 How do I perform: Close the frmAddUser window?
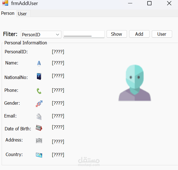coord(169,3)
